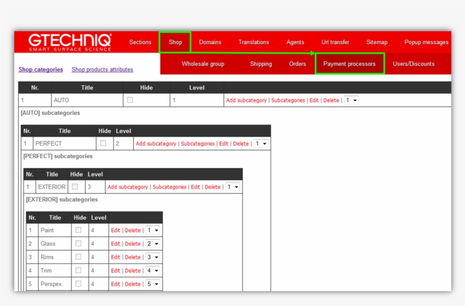Screen dimensions: 465x306
Task: Open order dropdown in Paint row
Action: (153, 230)
